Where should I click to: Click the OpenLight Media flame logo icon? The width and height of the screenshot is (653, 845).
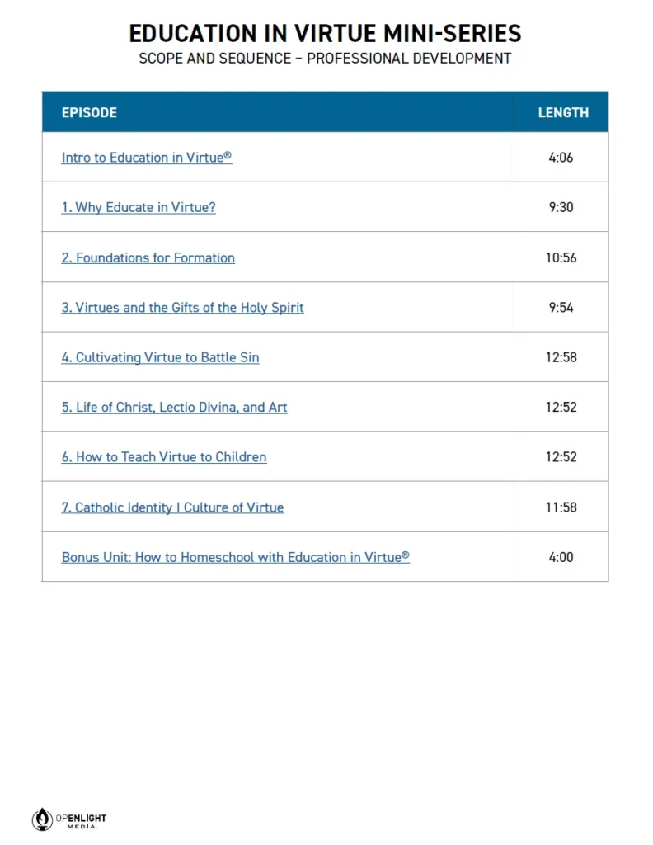click(x=42, y=819)
